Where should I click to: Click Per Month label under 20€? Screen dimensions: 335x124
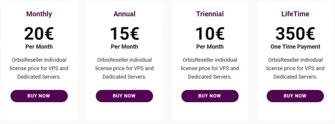tap(39, 47)
